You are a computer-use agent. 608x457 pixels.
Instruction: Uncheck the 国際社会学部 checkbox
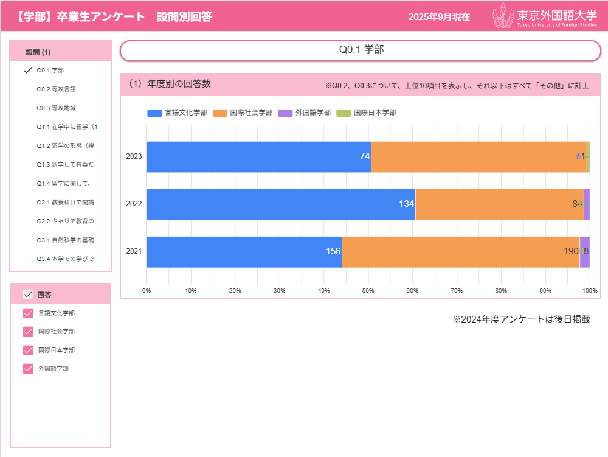point(28,332)
